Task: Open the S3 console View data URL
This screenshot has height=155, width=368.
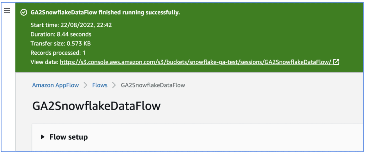Action: 195,62
